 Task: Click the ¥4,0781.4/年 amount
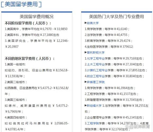tap(15, 129)
